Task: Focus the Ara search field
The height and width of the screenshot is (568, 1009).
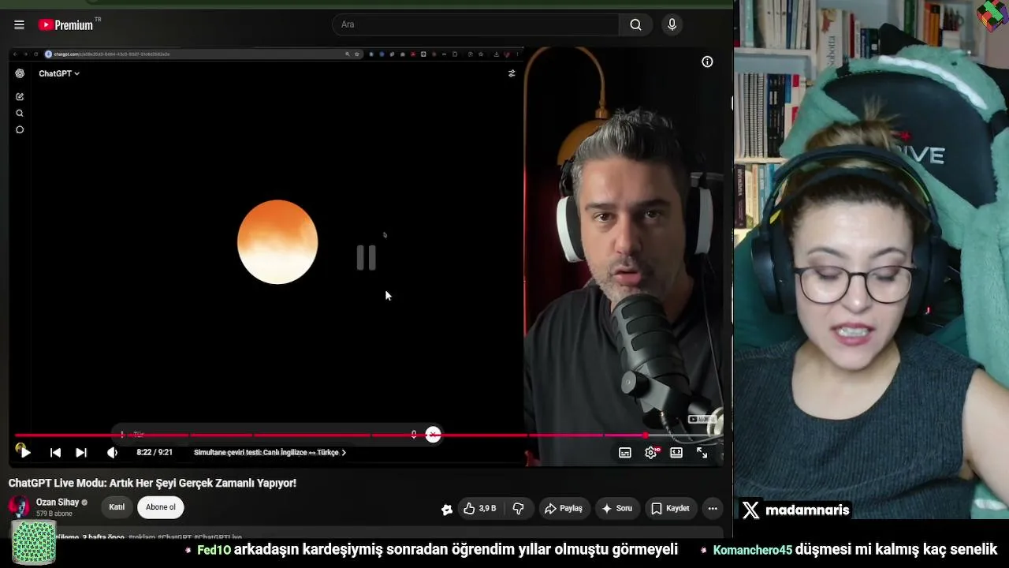Action: tap(476, 24)
